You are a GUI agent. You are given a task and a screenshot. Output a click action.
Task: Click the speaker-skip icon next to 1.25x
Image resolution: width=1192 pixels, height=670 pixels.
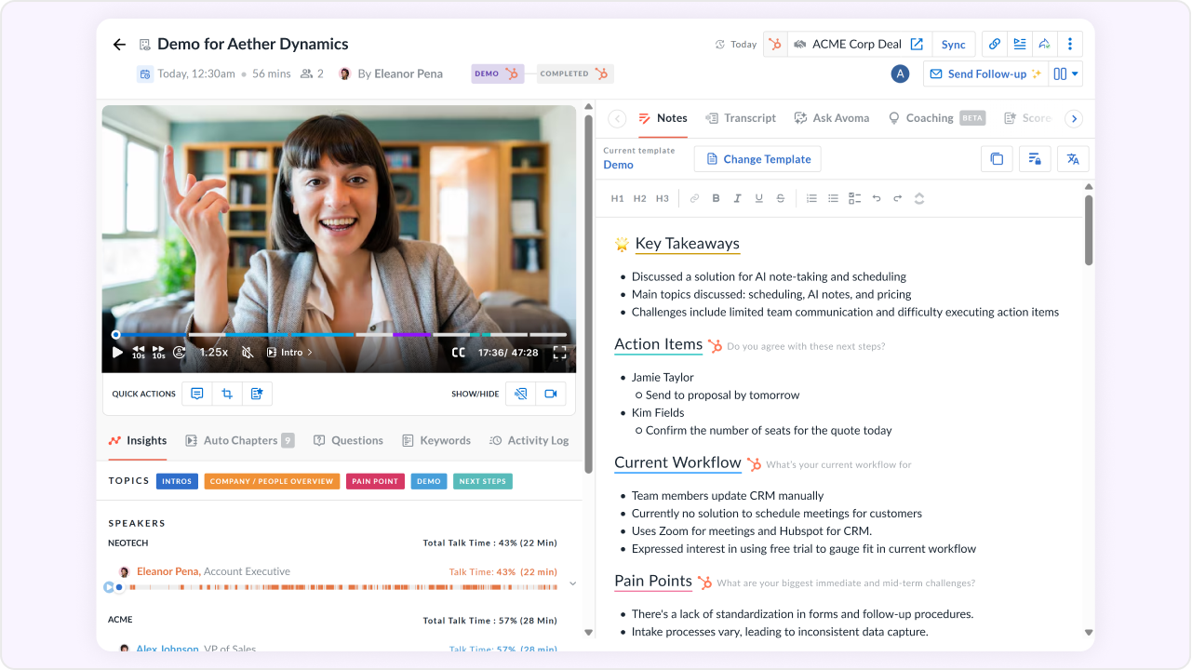tap(180, 353)
